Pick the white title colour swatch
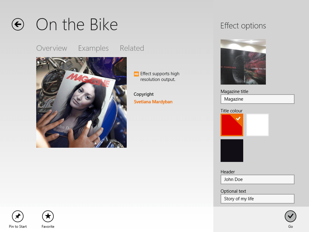309x232 pixels. coord(257,125)
